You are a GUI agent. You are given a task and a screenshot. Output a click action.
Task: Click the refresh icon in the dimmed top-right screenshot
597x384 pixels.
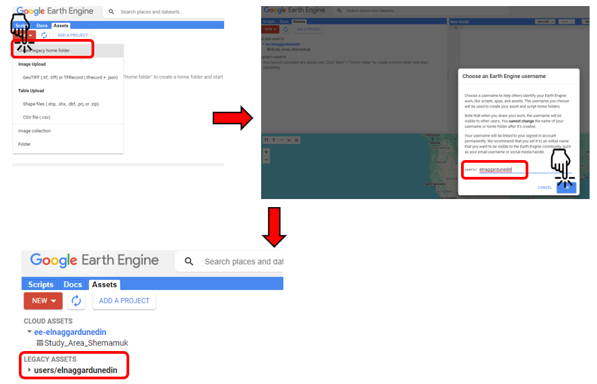(285, 29)
